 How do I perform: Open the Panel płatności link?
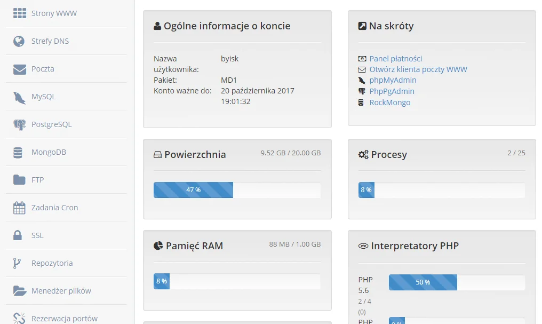pyautogui.click(x=396, y=59)
